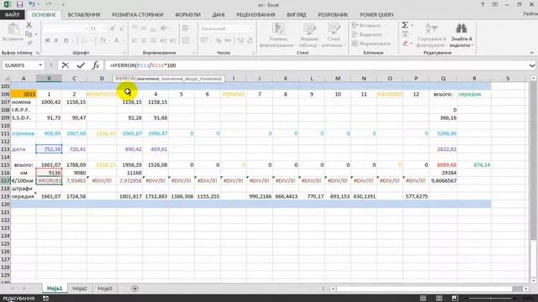Toggle underline formatting
Viewport: 538px width, 302px height.
(x=66, y=40)
